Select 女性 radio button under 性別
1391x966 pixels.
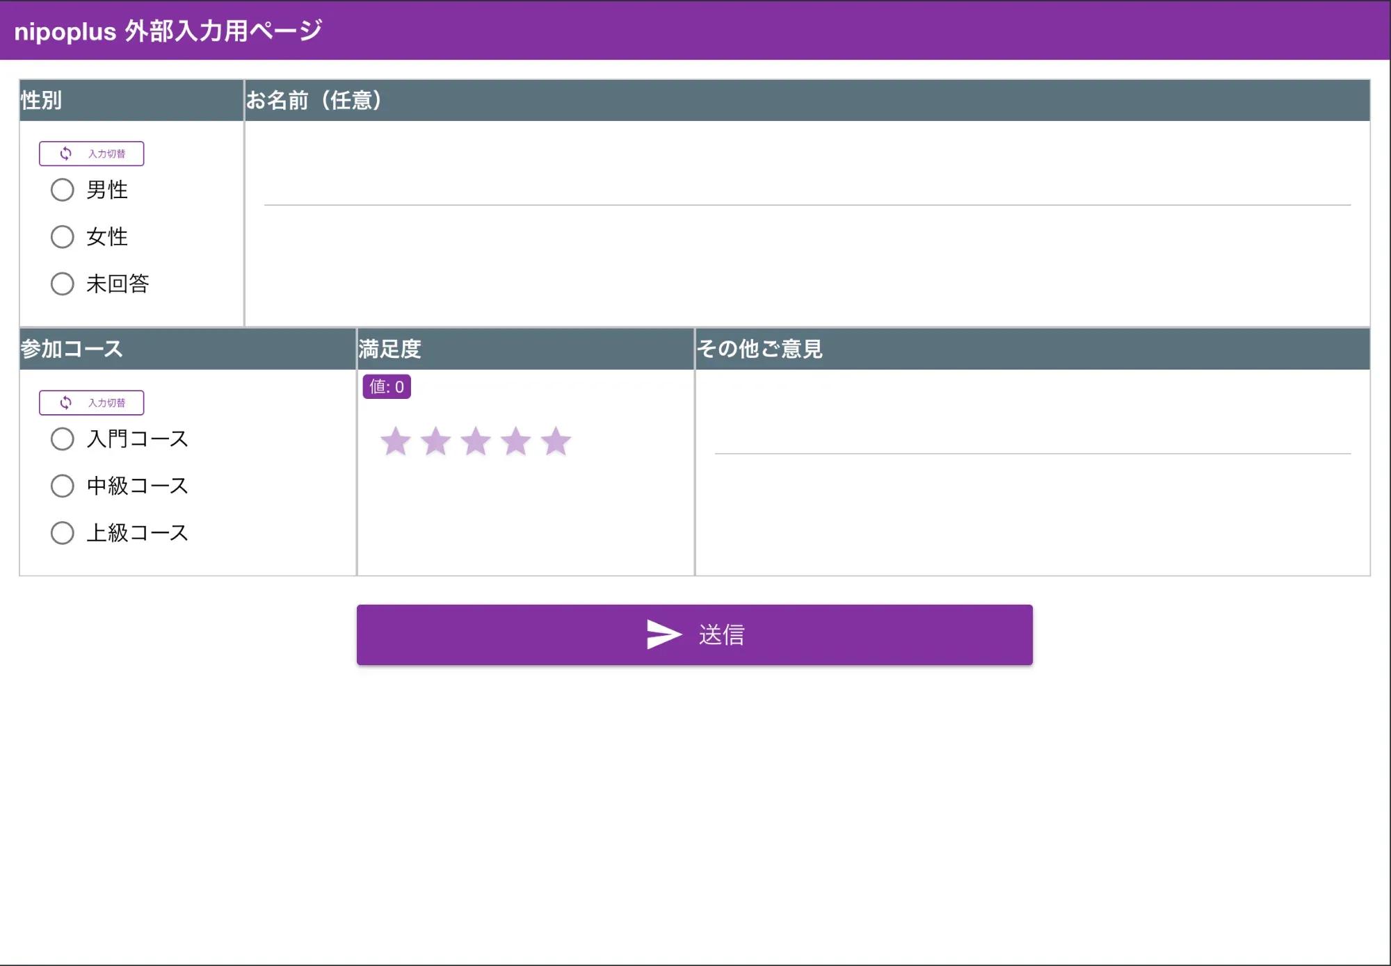[x=62, y=236]
